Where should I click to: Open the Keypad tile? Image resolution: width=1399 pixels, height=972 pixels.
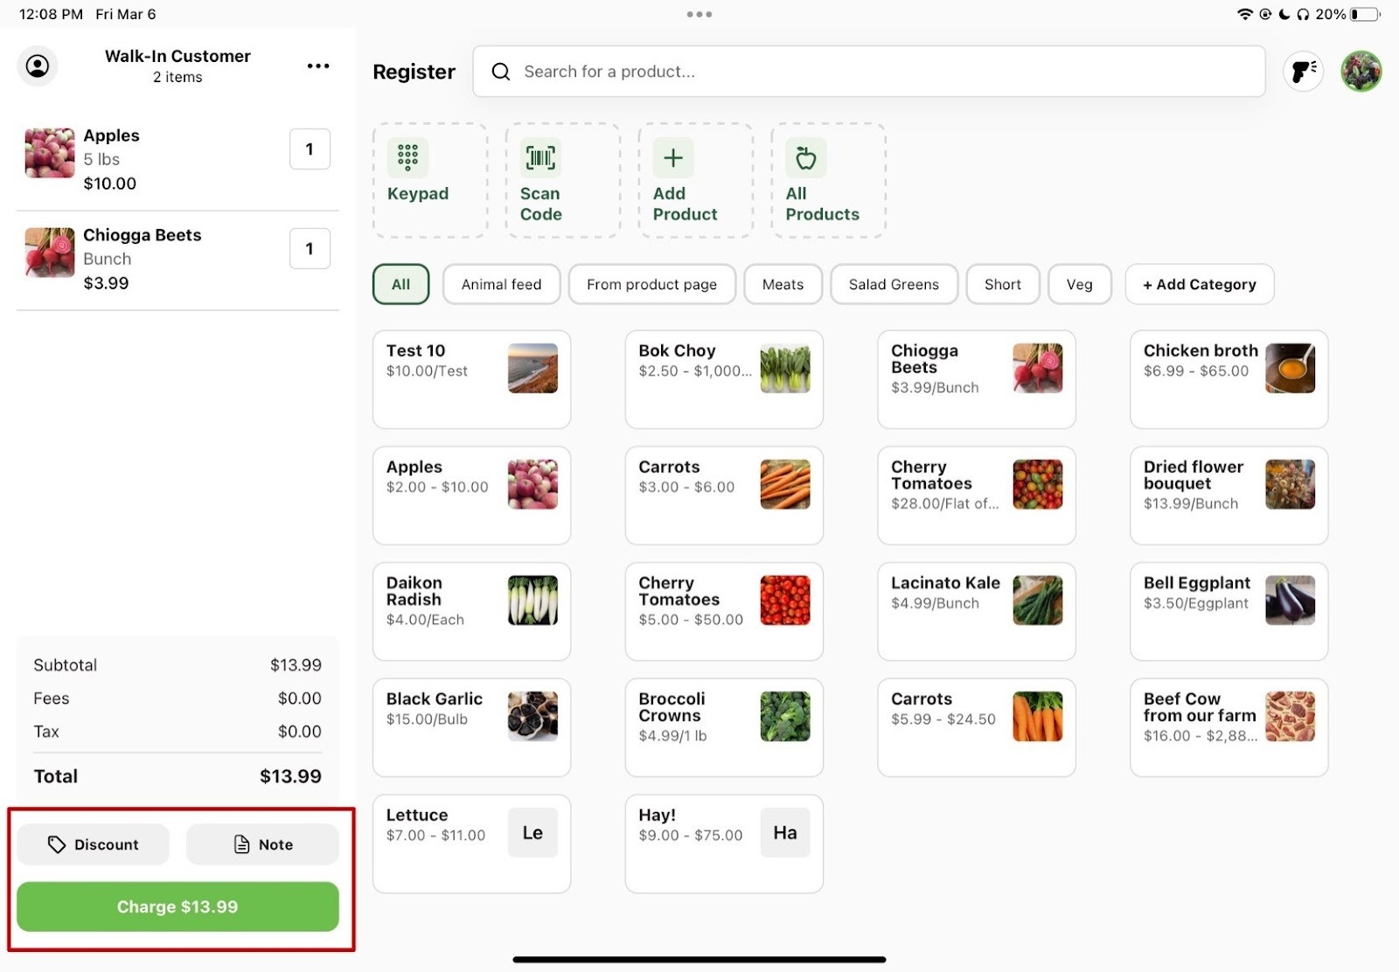(x=430, y=180)
